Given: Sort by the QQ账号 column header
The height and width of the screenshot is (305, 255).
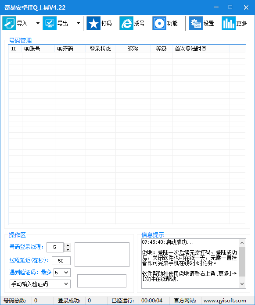Looking at the screenshot, I should point(38,49).
